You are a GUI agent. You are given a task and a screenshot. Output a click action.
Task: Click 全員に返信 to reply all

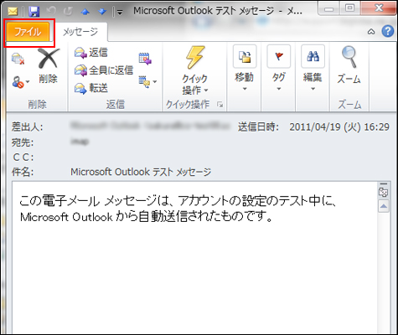[104, 70]
